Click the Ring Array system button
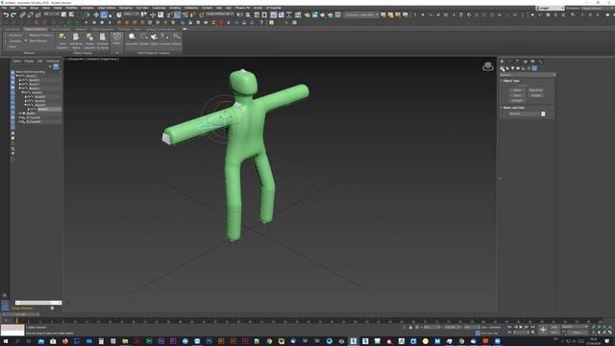The width and height of the screenshot is (615, 346). tap(536, 90)
